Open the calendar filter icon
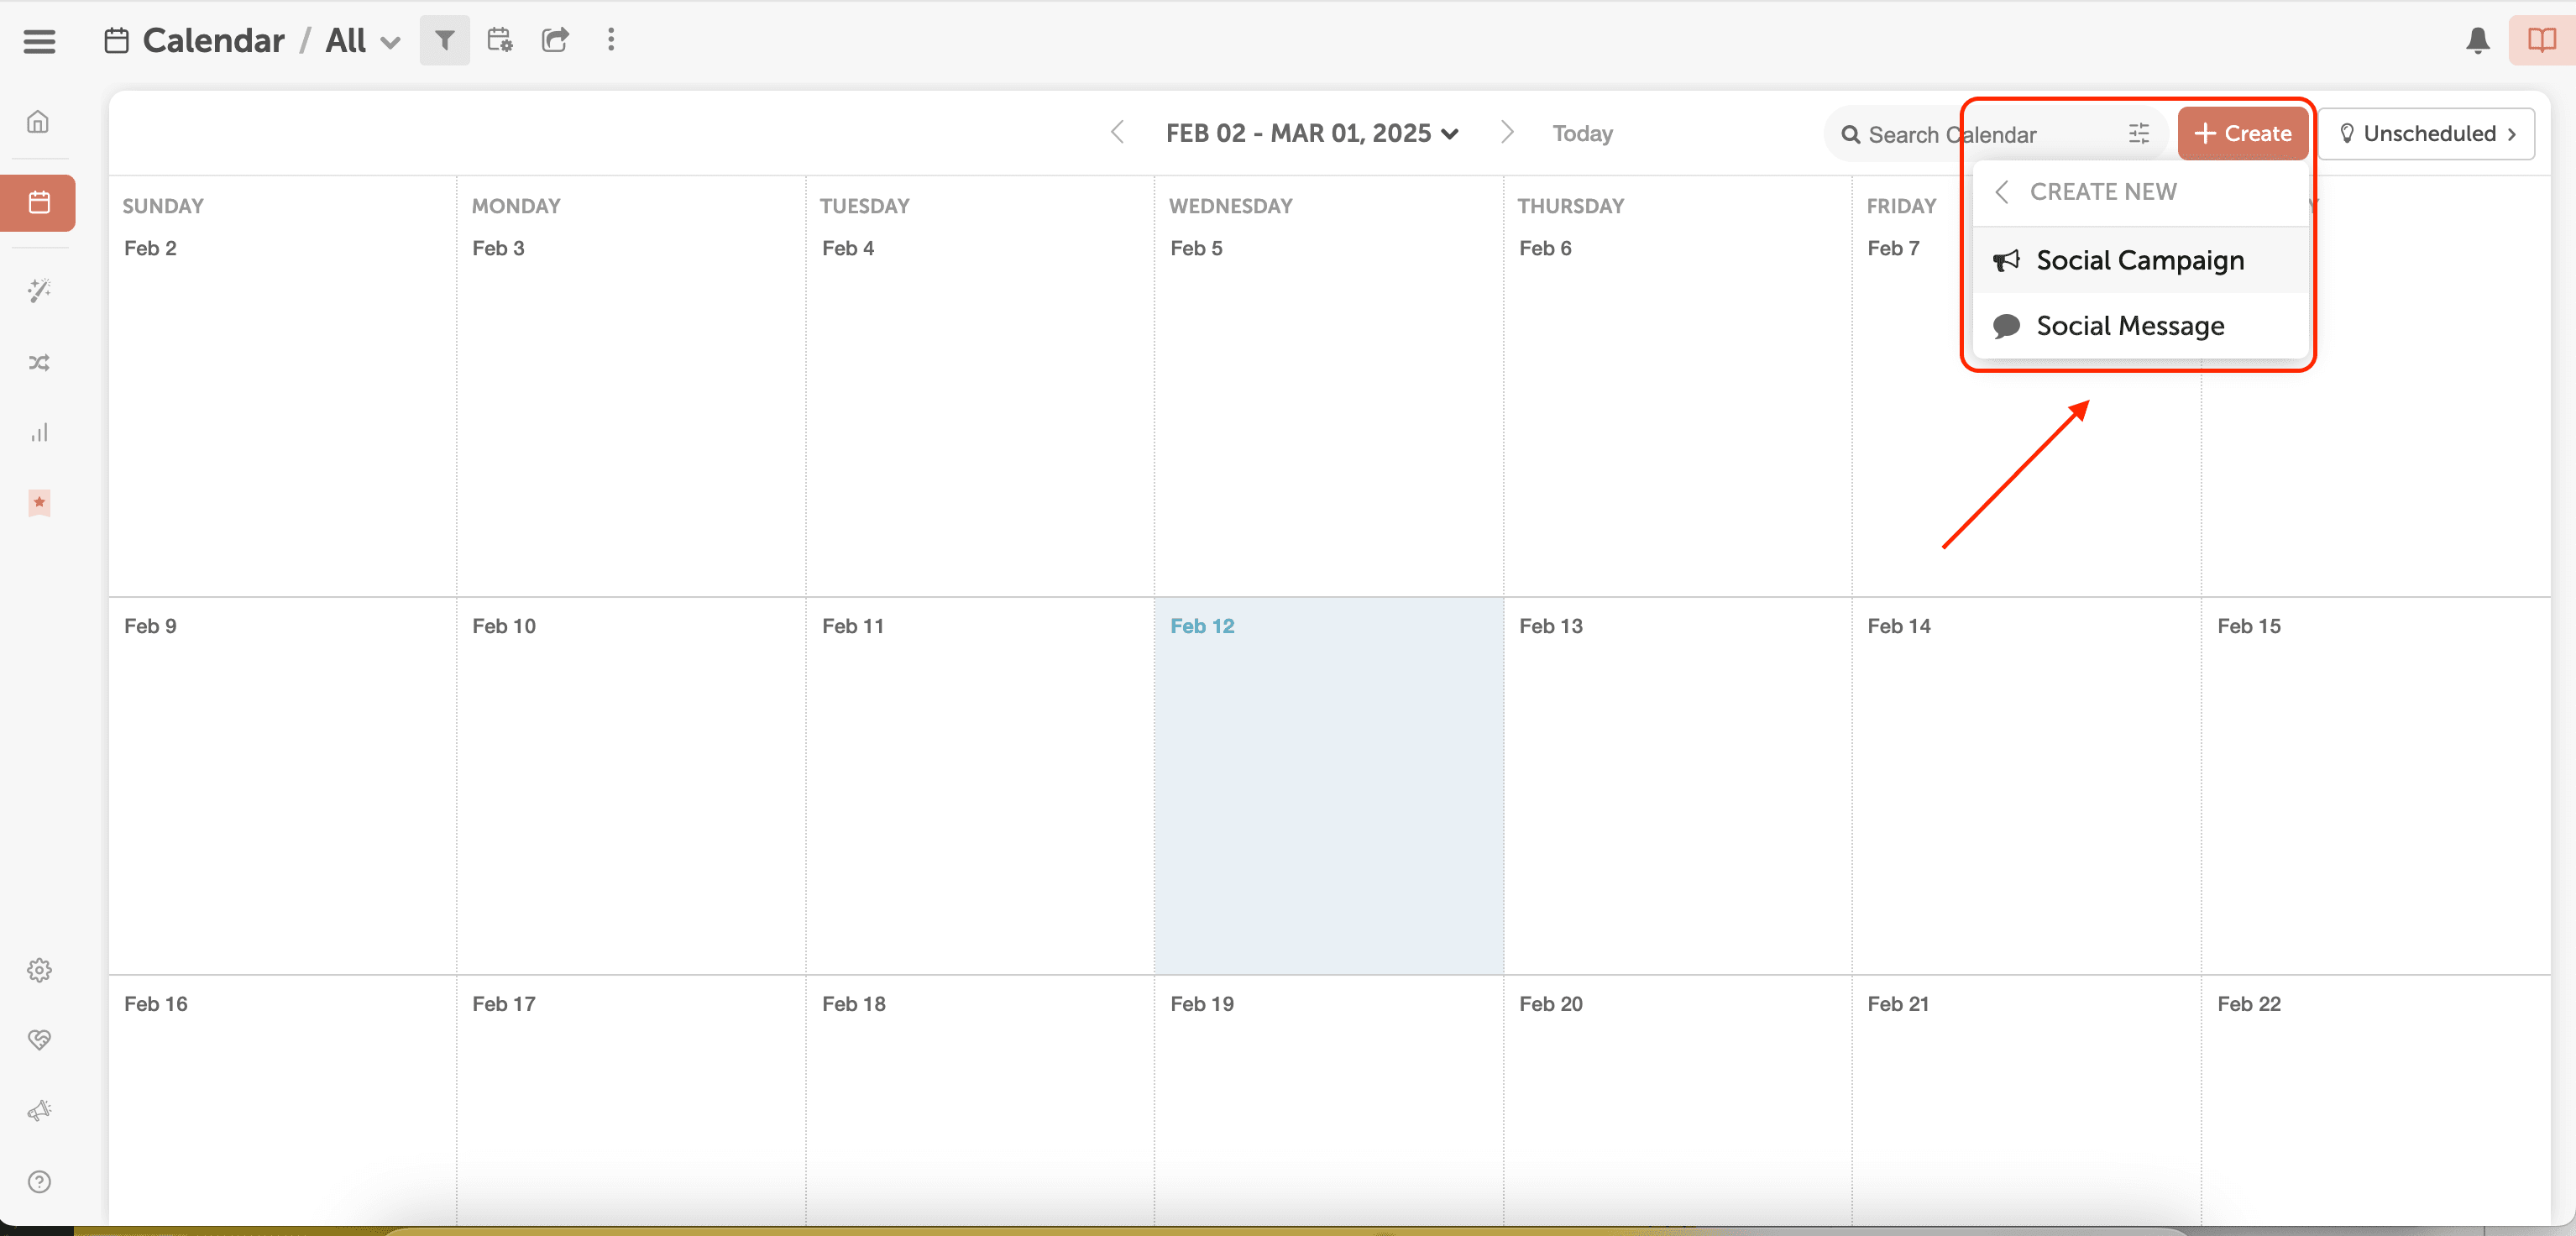The width and height of the screenshot is (2576, 1236). click(444, 40)
